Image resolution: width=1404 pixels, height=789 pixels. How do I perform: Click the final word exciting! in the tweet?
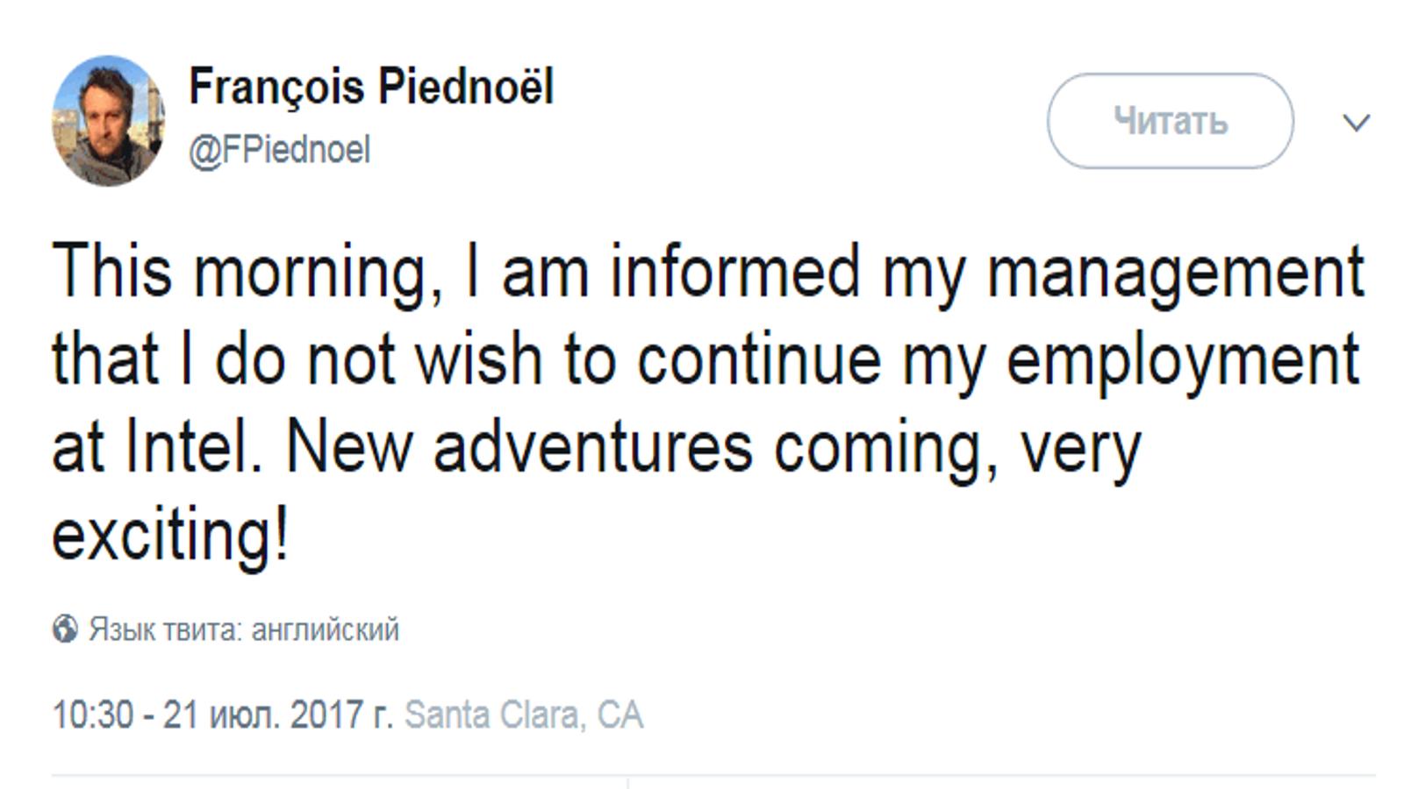170,536
